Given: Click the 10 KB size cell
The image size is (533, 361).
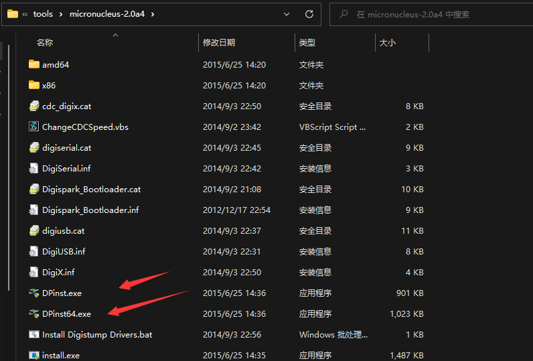Looking at the screenshot, I should (412, 190).
